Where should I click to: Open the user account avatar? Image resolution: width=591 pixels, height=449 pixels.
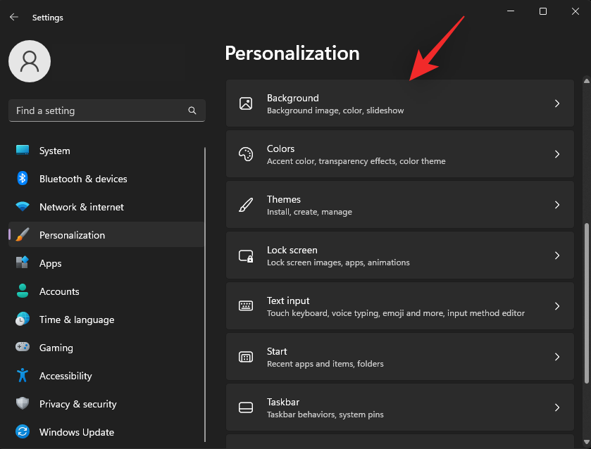29,61
